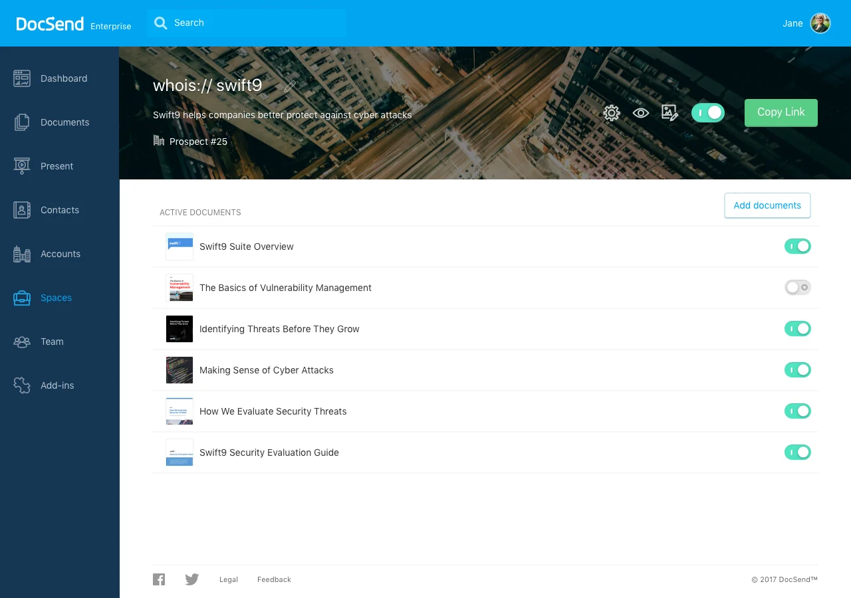
Task: Disable Identifying Threats Before They Grow
Action: point(798,329)
